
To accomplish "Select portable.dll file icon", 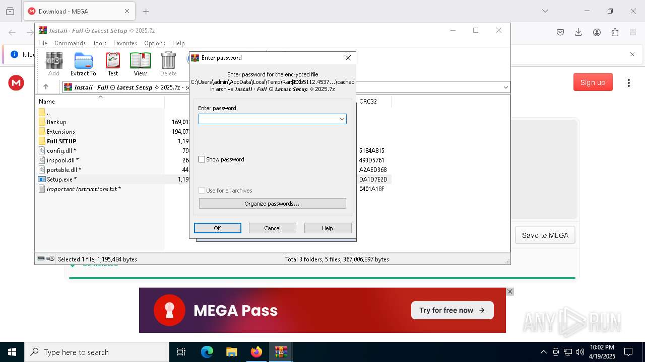I will (x=42, y=169).
